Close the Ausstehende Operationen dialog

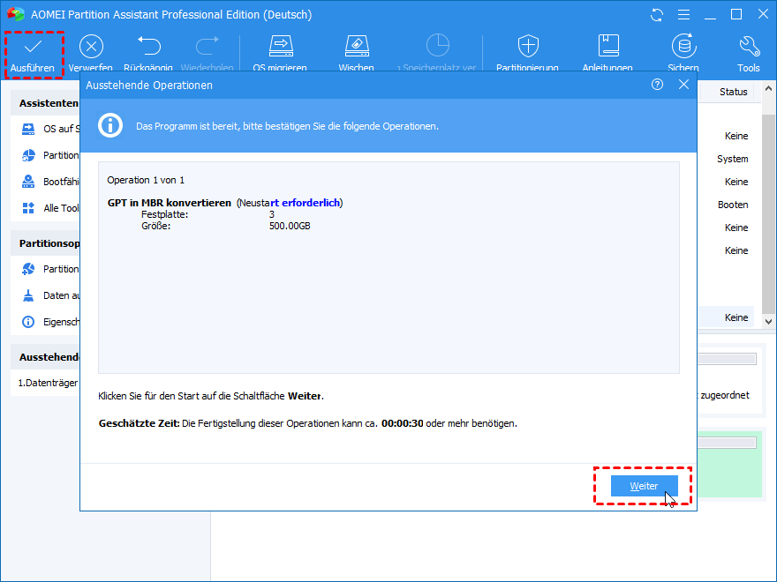tap(683, 85)
